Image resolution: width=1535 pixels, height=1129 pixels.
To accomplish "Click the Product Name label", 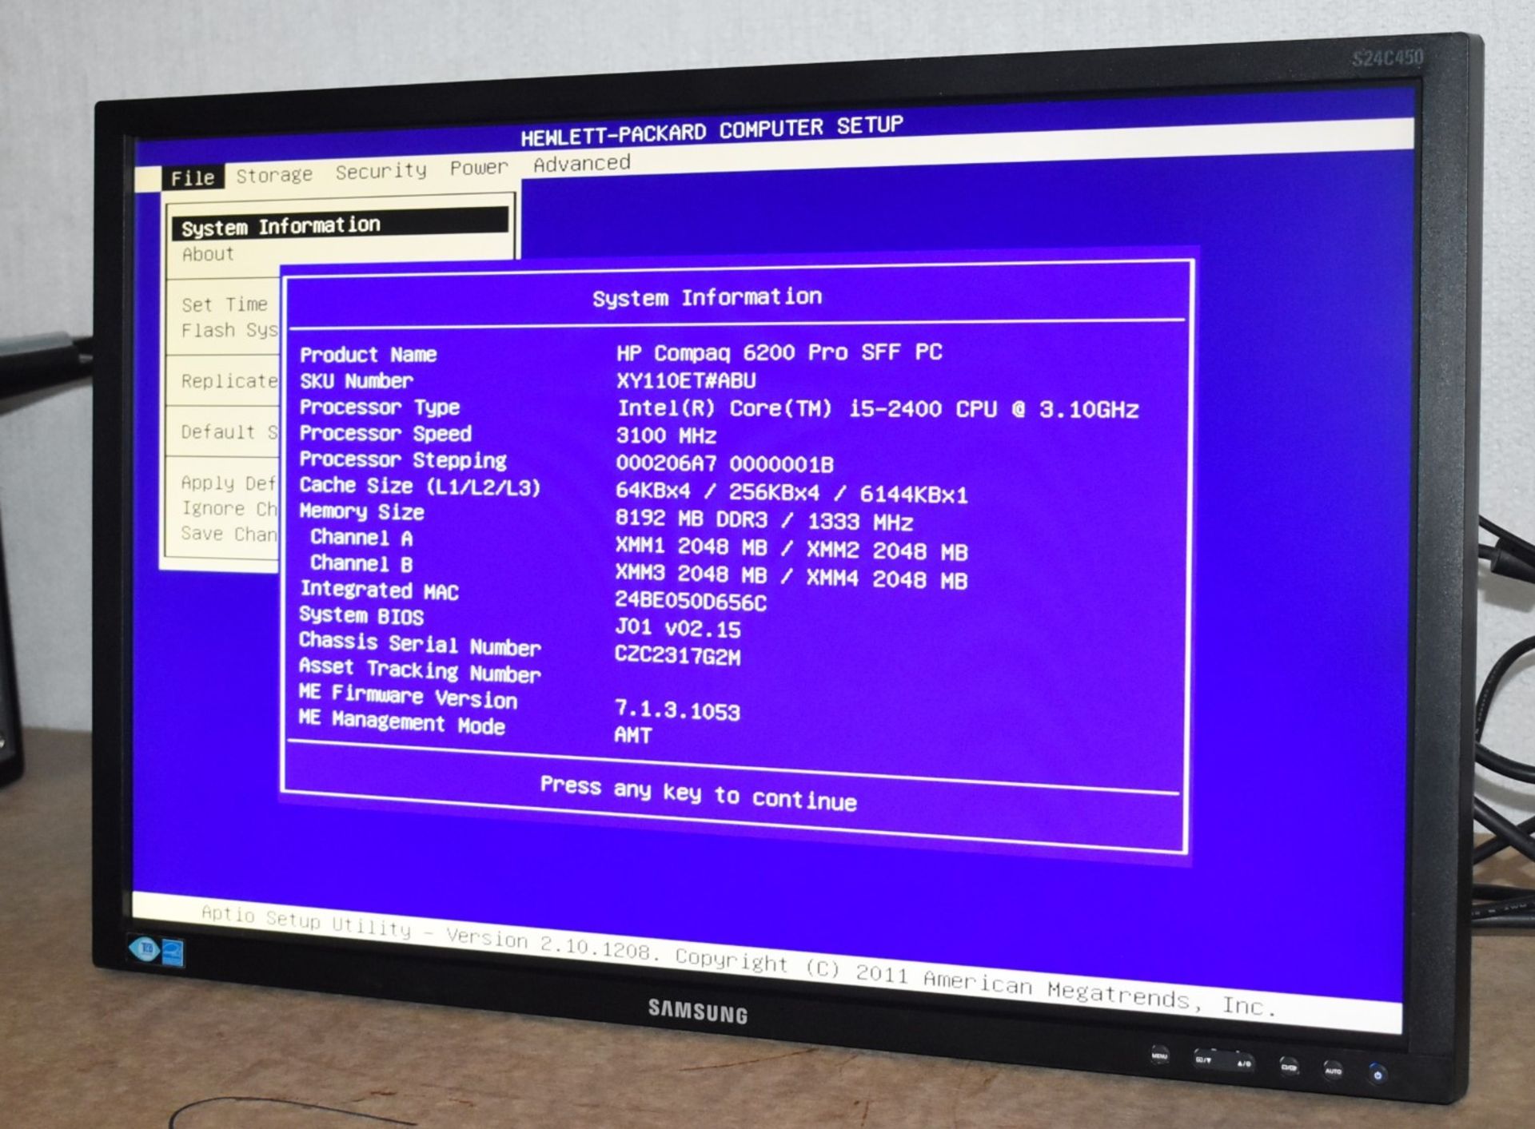I will [369, 355].
